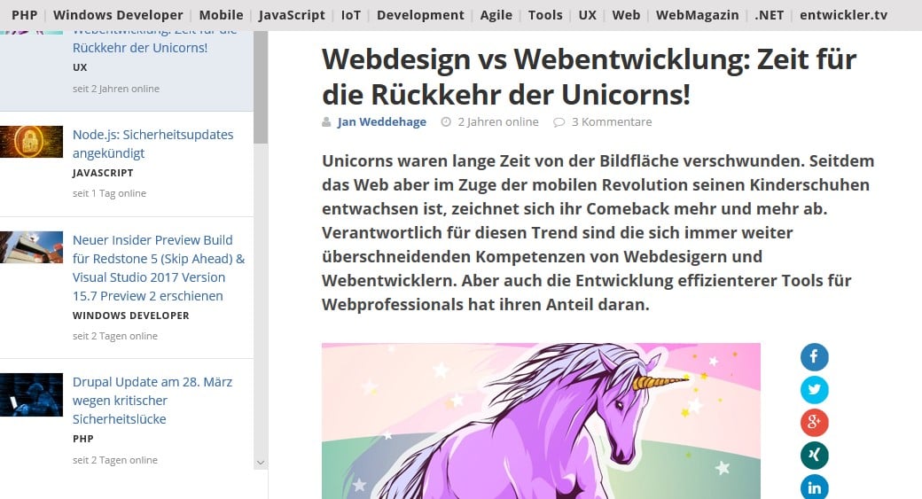Screen dimensions: 922x499
Task: Share article via Google Plus icon
Action: [x=815, y=423]
